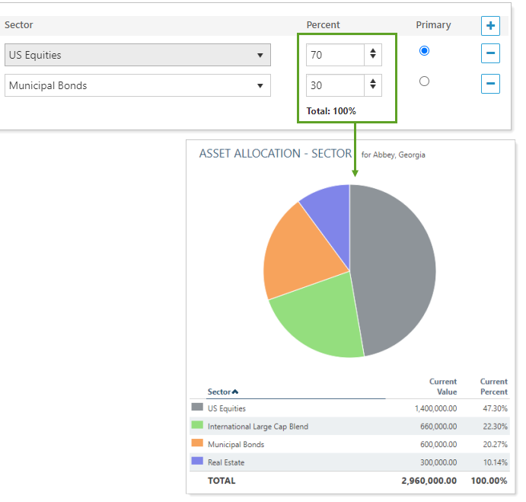526x502 pixels.
Task: Set Municipal Bonds as primary sector
Action: [x=424, y=82]
